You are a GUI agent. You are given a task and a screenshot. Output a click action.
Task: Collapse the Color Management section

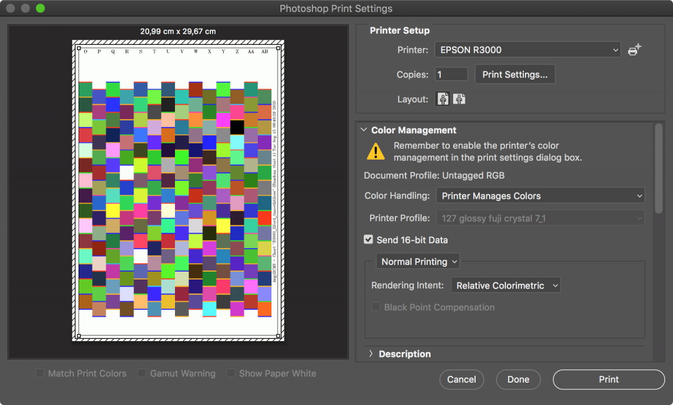(x=363, y=130)
